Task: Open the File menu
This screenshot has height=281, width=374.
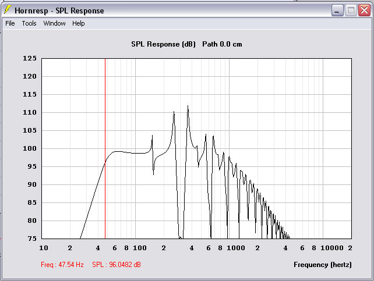Action: 10,23
